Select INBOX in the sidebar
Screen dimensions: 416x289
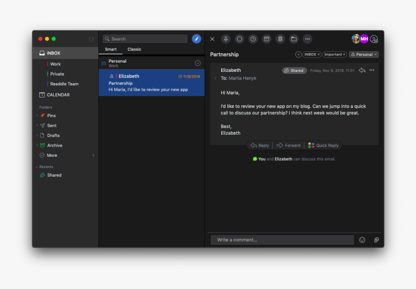(x=65, y=53)
